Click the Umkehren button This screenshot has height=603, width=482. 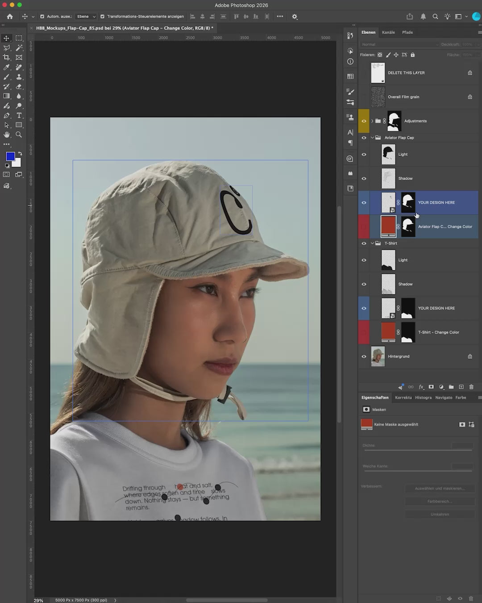pyautogui.click(x=440, y=514)
